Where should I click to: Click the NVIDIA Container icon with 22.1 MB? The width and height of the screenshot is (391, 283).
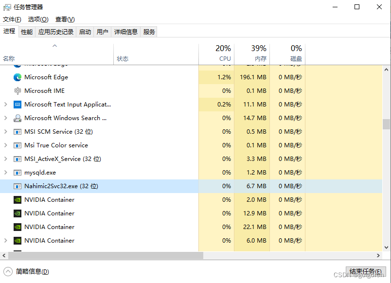[18, 227]
